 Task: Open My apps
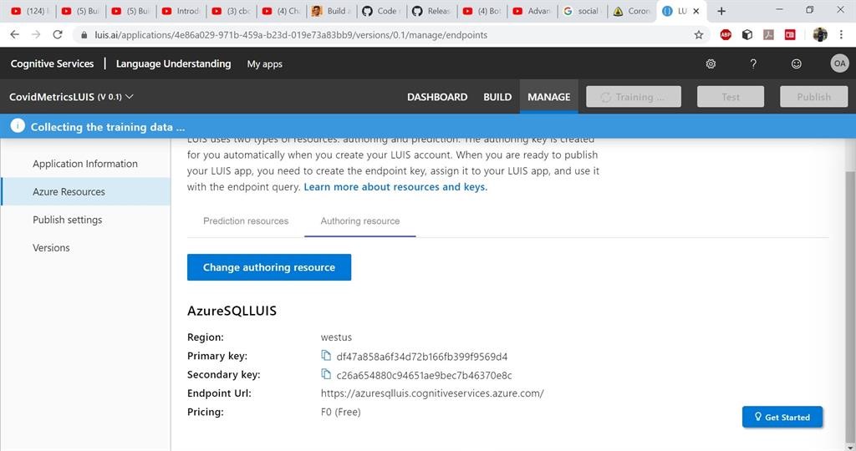click(264, 63)
